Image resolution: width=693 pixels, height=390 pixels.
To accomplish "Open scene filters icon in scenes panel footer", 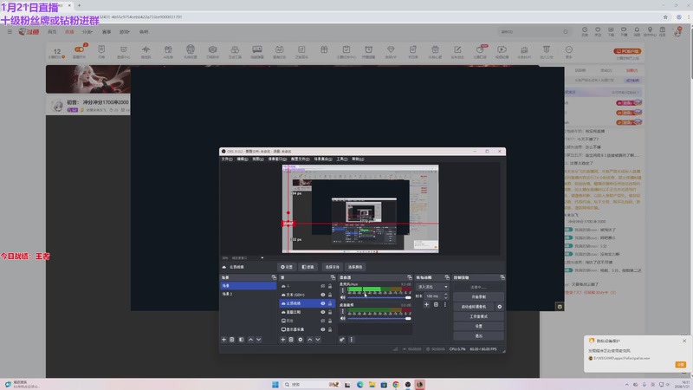I will 241,340.
